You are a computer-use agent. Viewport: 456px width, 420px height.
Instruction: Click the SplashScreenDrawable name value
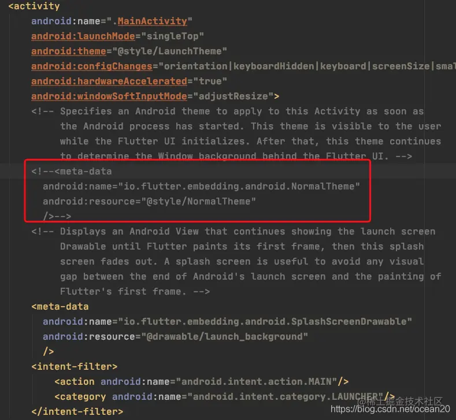click(265, 322)
